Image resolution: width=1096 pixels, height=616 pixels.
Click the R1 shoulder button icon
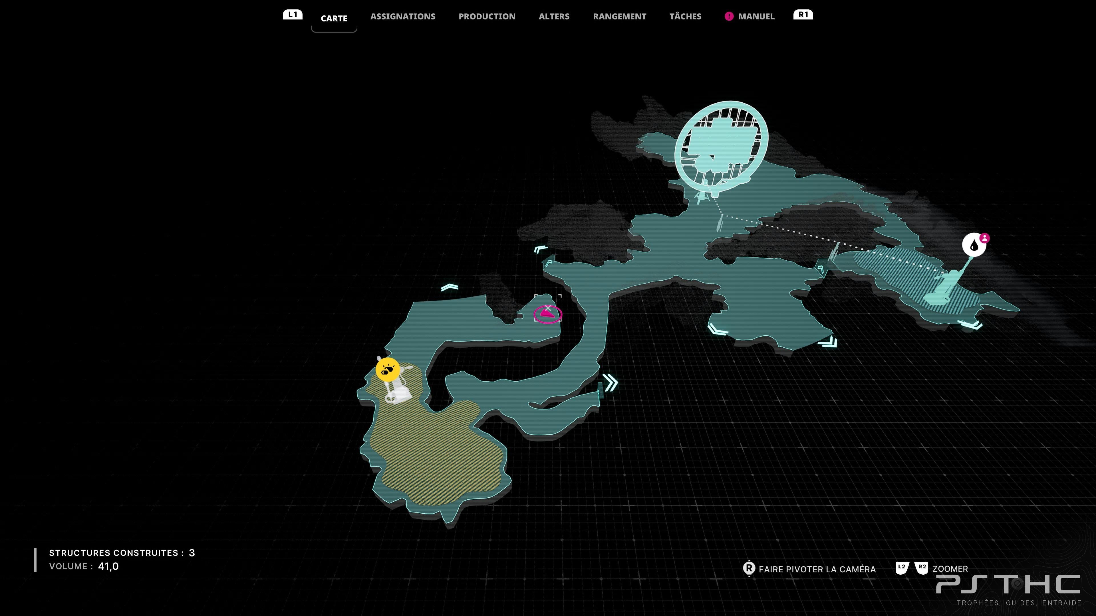803,15
